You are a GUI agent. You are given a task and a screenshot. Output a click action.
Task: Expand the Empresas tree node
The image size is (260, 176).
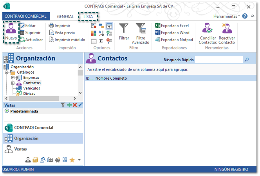pyautogui.click(x=13, y=78)
